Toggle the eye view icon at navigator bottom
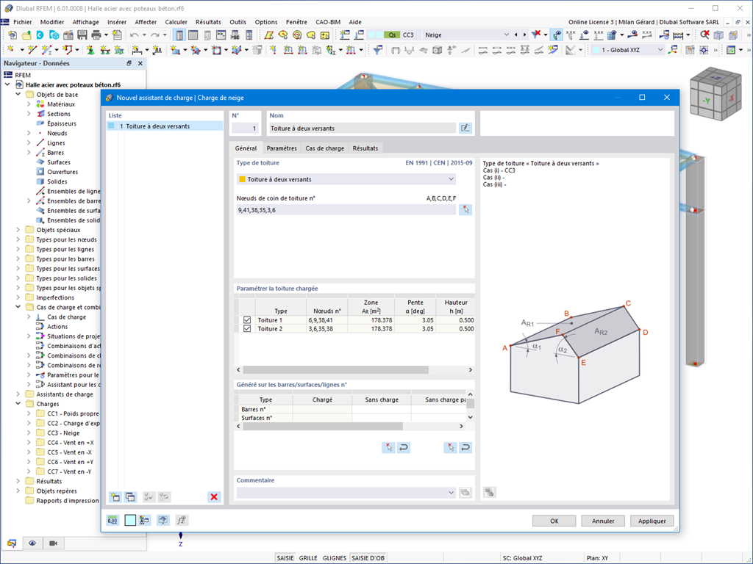 [32, 543]
